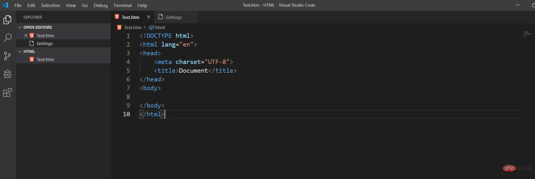Close Test.htm from Open Editors list
The image size is (535, 179).
(x=26, y=36)
